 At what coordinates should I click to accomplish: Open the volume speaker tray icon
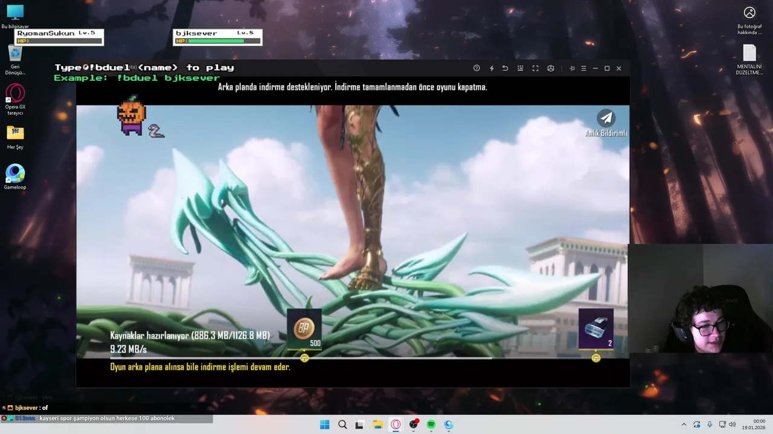733,424
